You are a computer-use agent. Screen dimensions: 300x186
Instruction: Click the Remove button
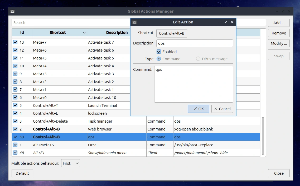tap(279, 33)
